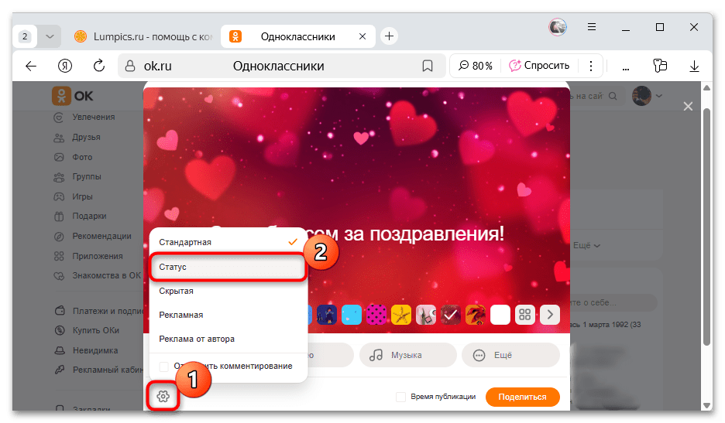
Task: Open the downloads arrow icon
Action: [x=694, y=67]
